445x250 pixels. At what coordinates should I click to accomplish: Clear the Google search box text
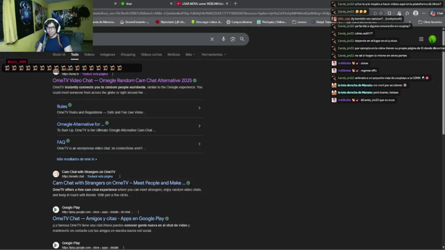coord(212,39)
